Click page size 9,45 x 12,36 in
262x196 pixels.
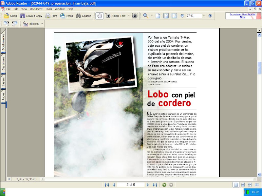click(x=26, y=179)
